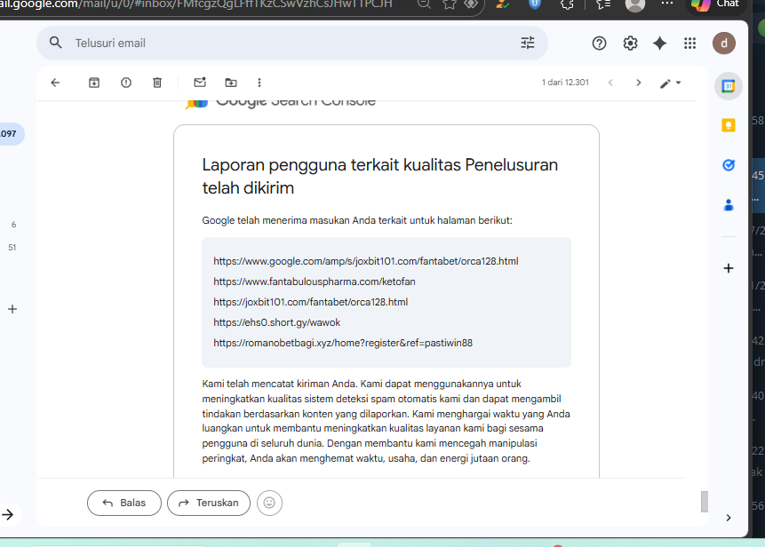Get add-ons via the side panel plus
The image size is (765, 547).
coord(729,268)
